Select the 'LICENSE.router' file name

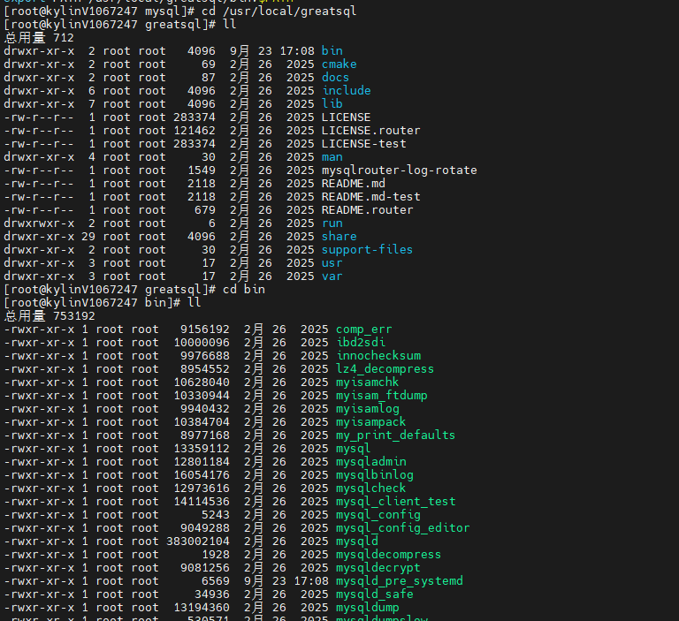tap(370, 131)
